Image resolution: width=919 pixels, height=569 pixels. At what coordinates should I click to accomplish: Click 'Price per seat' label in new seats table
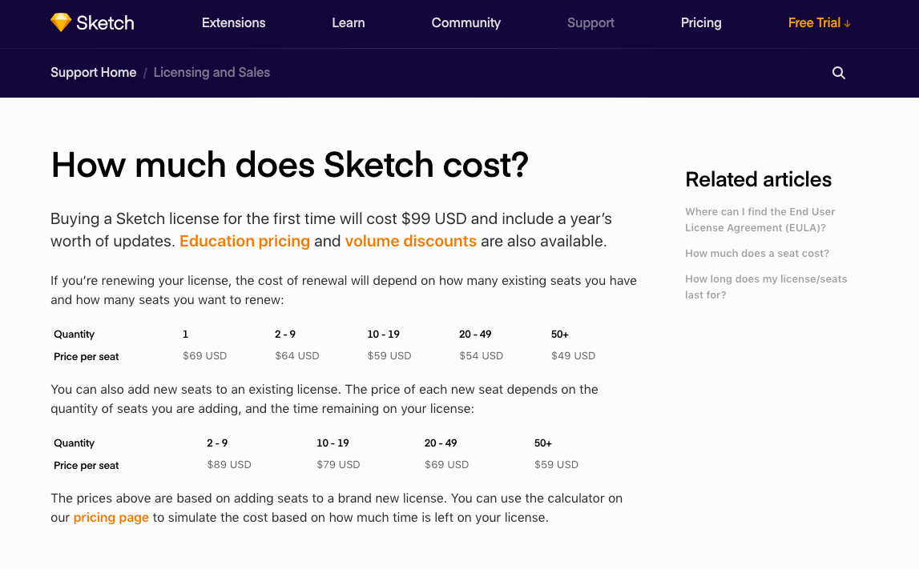87,466
